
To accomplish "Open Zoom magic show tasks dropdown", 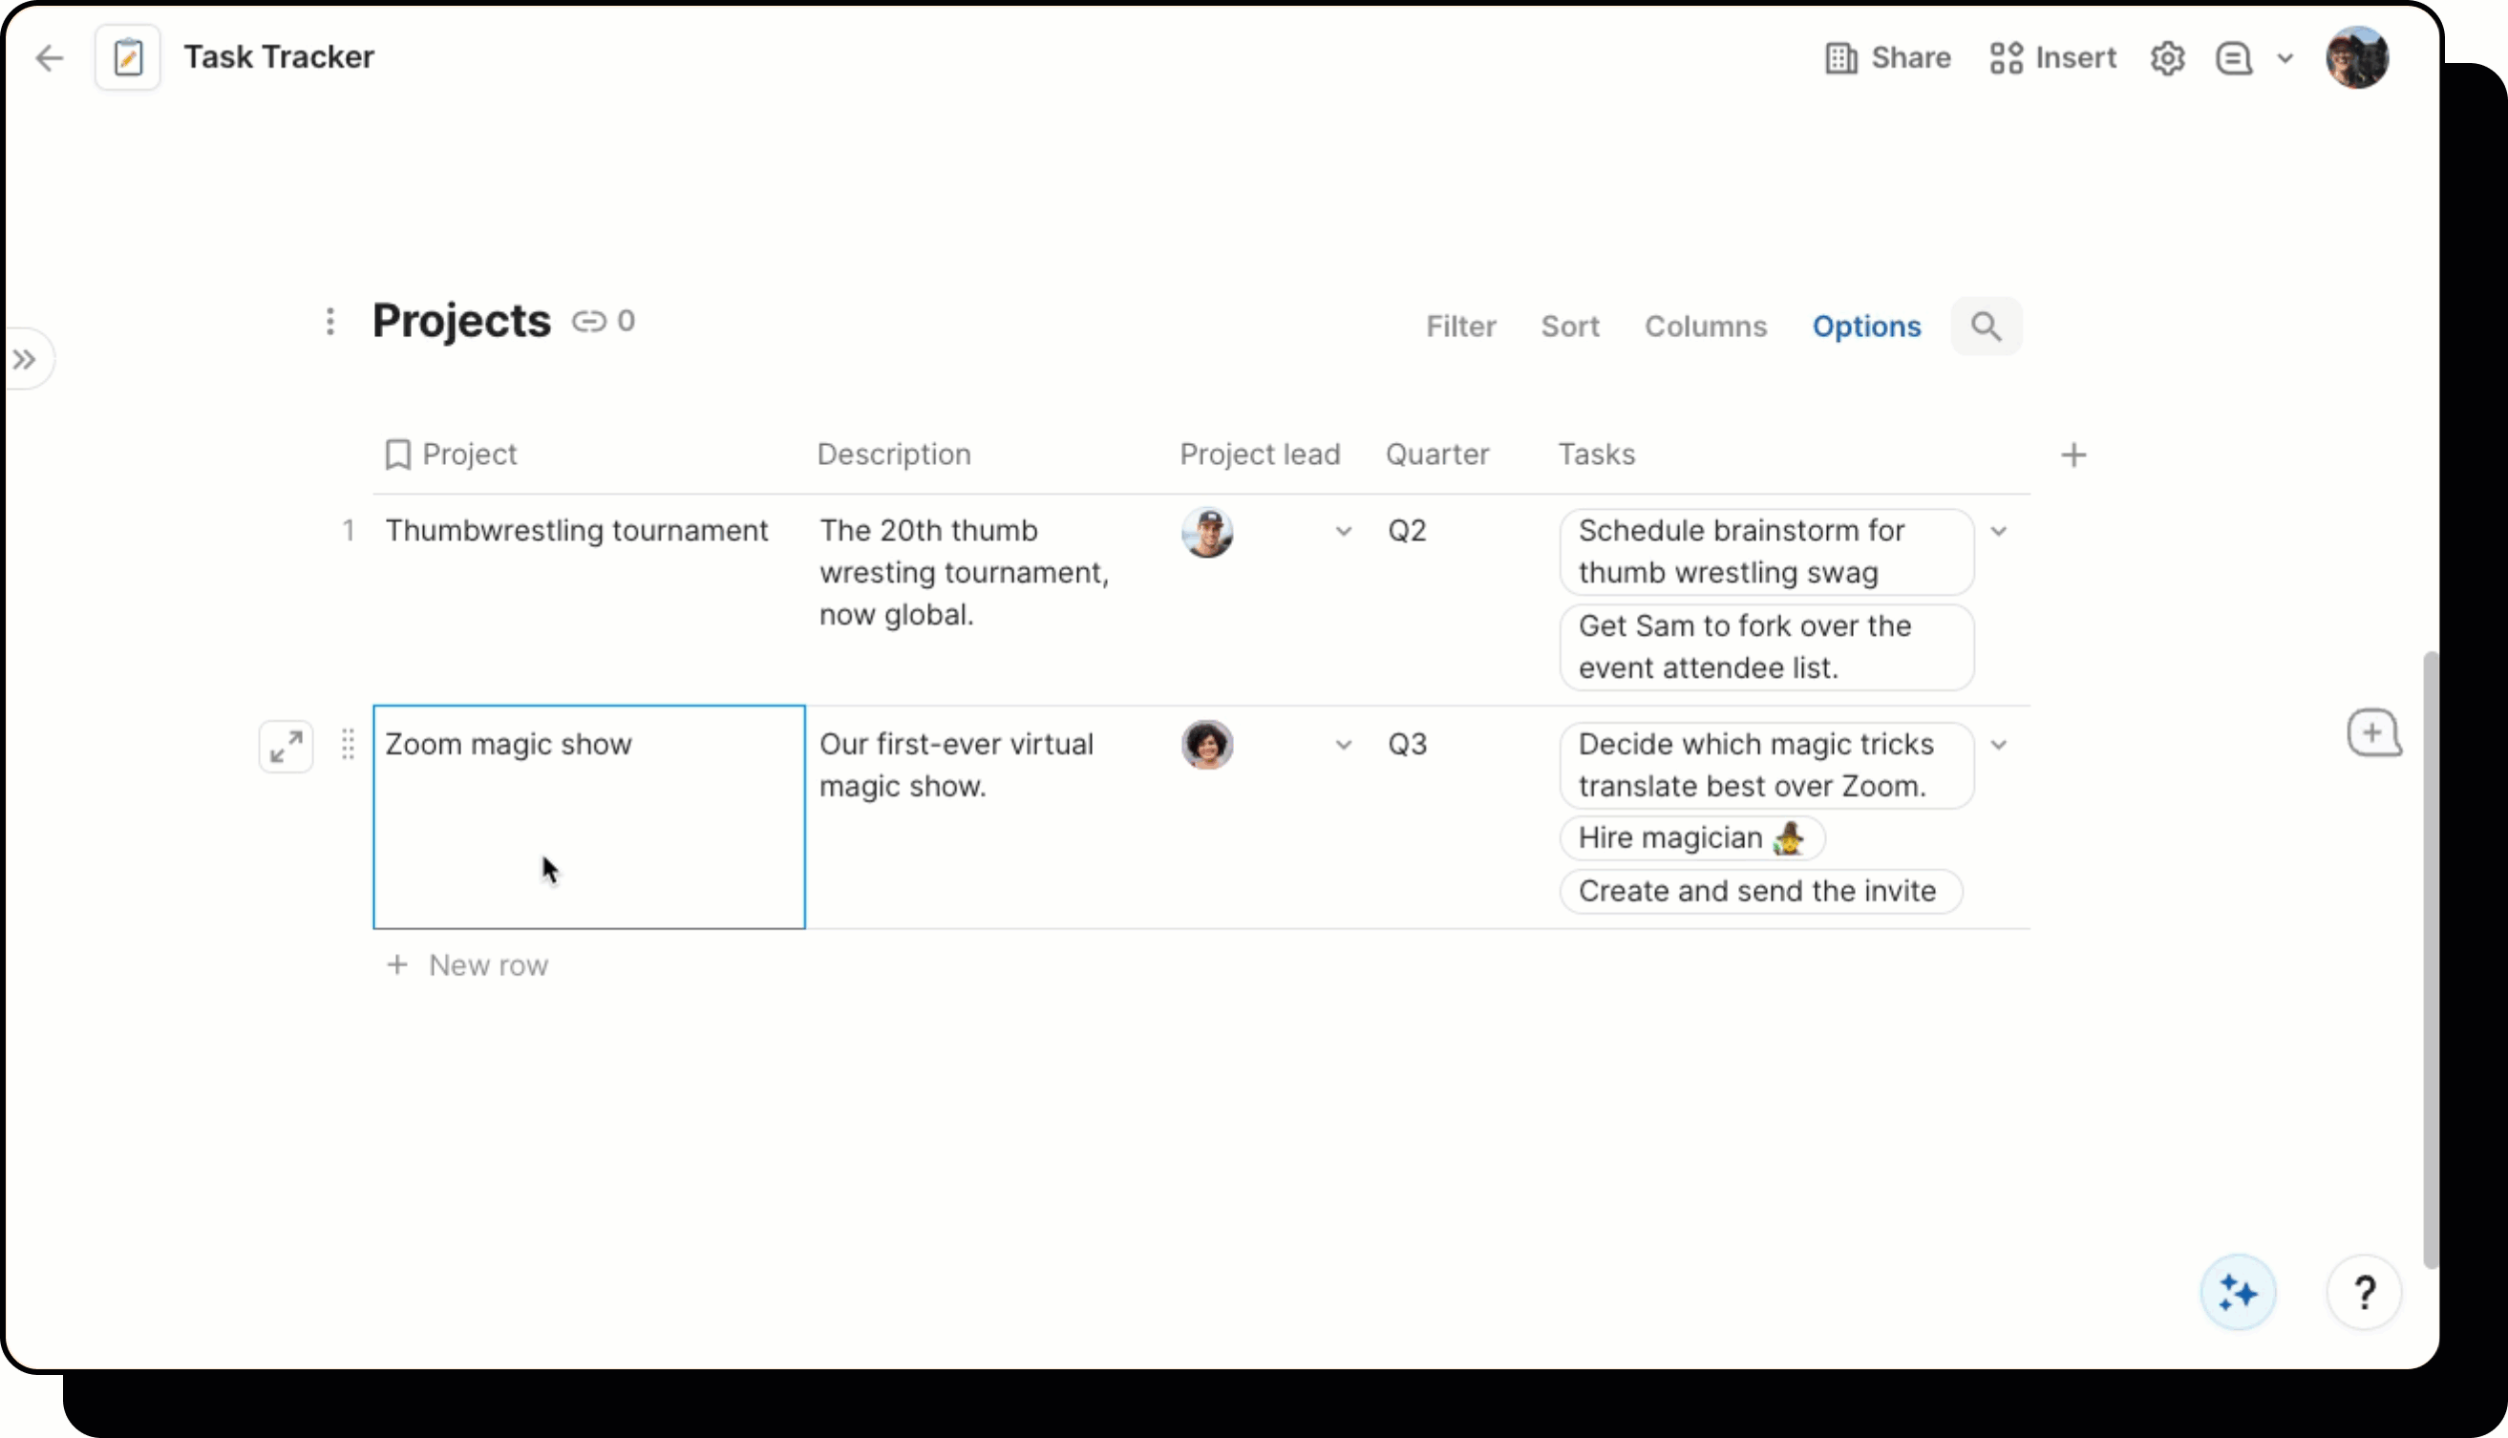I will pyautogui.click(x=1998, y=746).
